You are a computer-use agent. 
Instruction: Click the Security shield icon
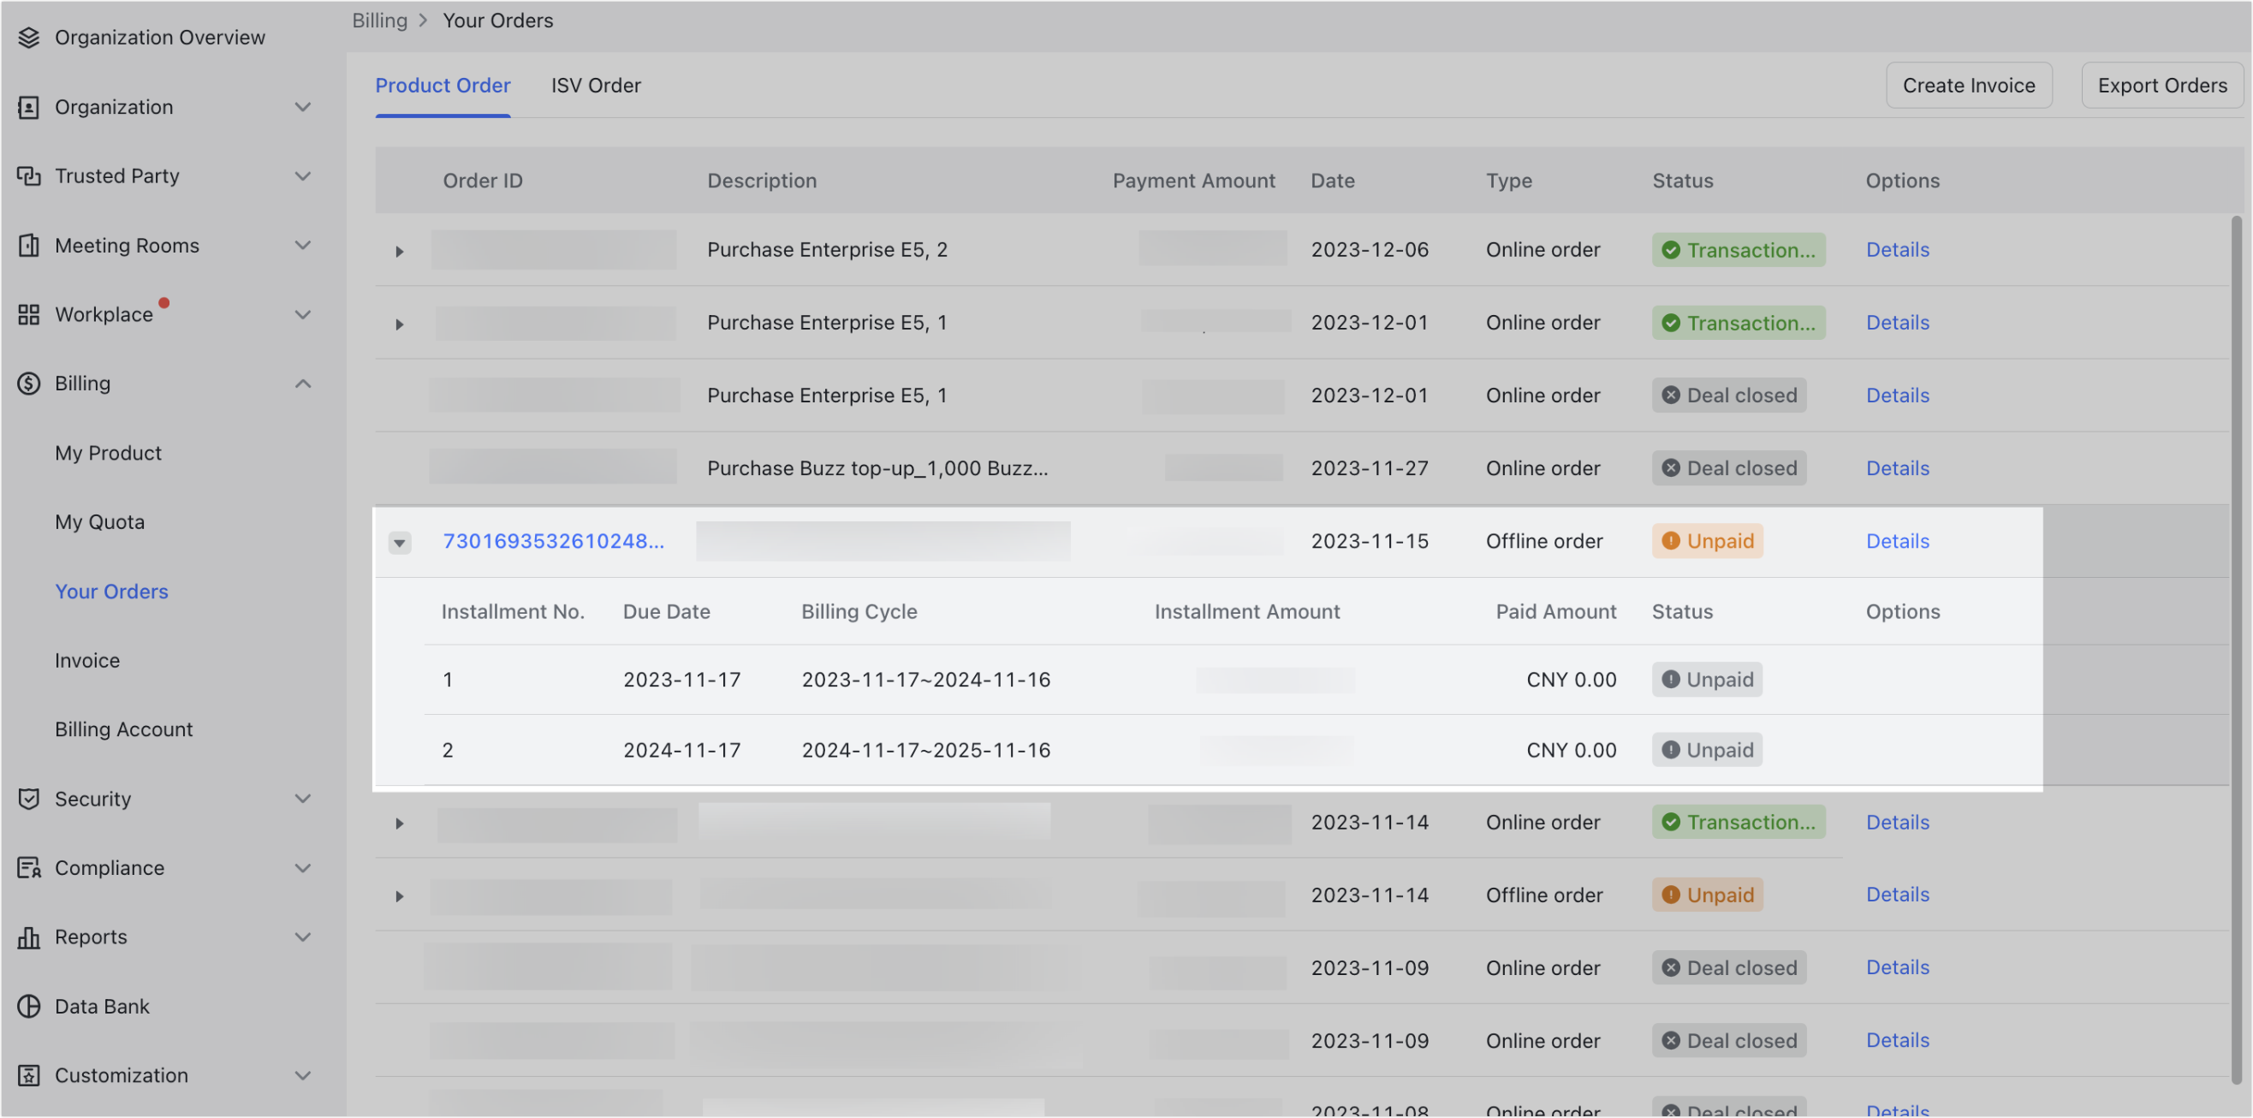[x=29, y=798]
